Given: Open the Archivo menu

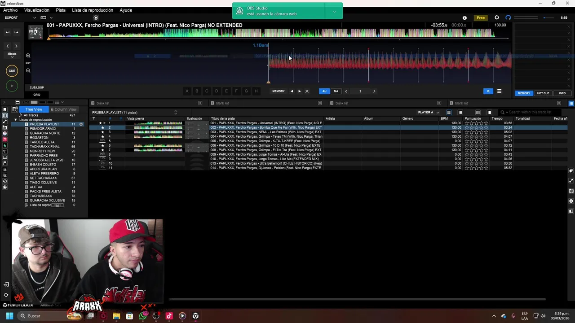Looking at the screenshot, I should point(10,10).
